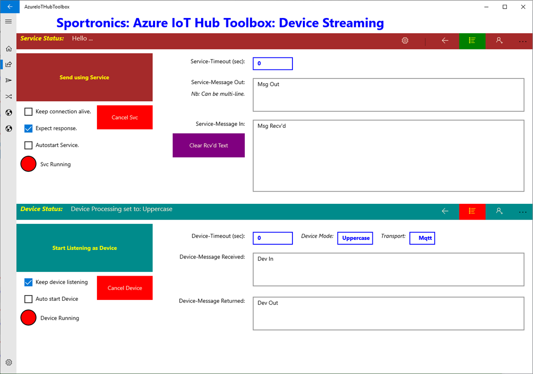Uncheck Keep device listening checkbox

click(x=29, y=282)
